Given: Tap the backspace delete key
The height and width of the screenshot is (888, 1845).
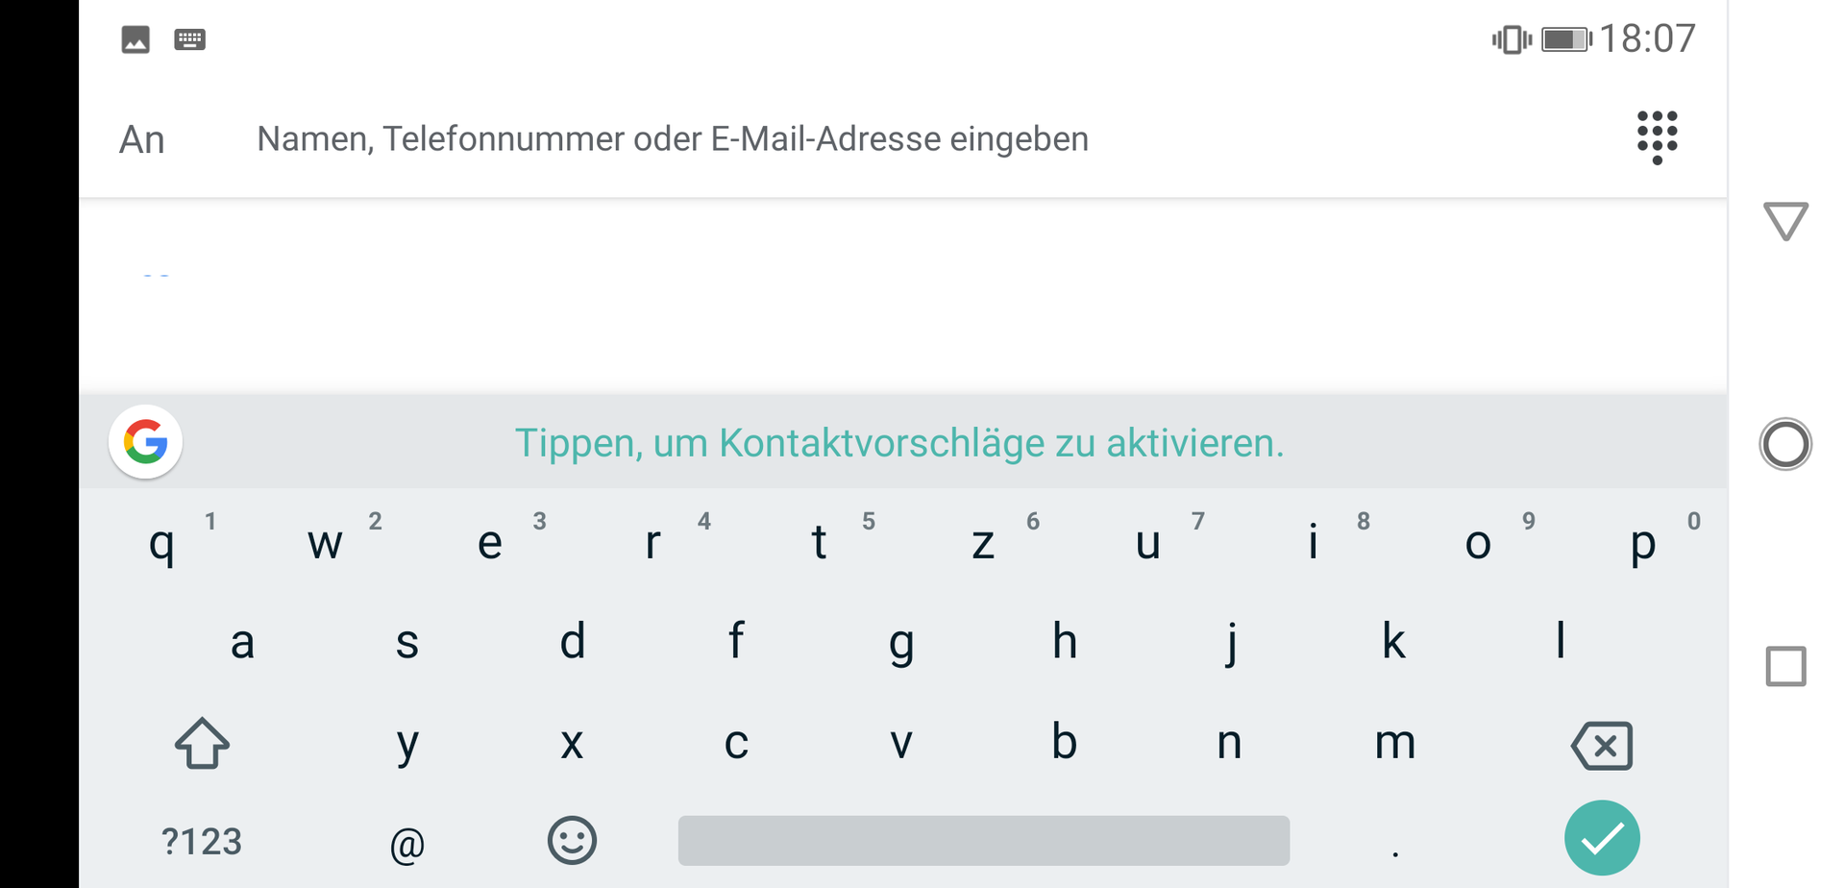Looking at the screenshot, I should pos(1602,745).
